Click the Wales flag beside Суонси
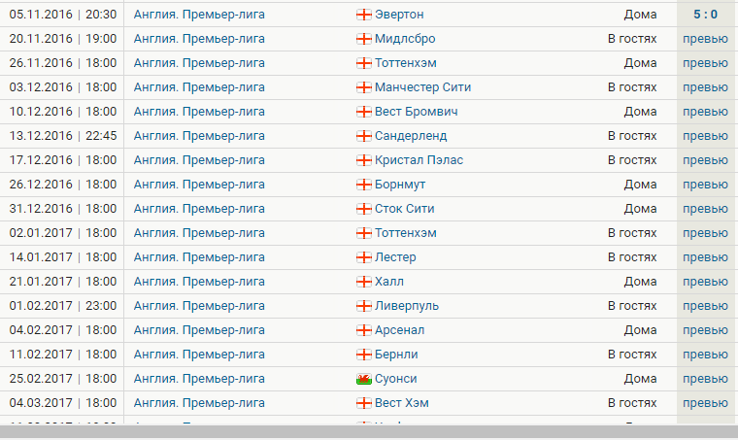Image resolution: width=738 pixels, height=440 pixels. coord(364,379)
